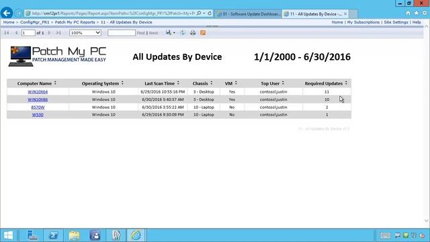Image resolution: width=430 pixels, height=242 pixels.
Task: Switch to 01 - Software Update Dashboard tab
Action: (x=249, y=13)
